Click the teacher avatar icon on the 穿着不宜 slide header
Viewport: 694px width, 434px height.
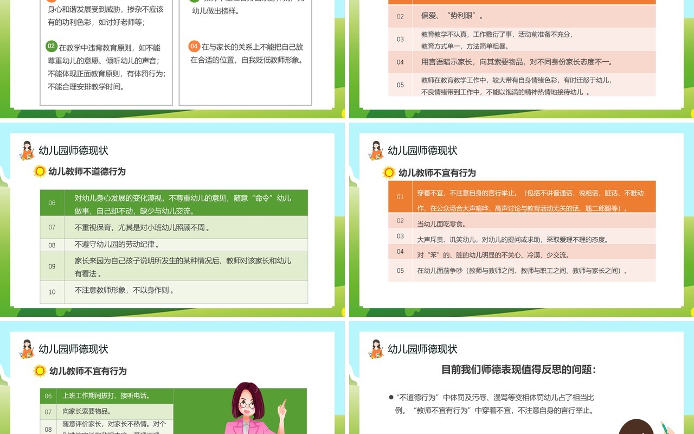[x=376, y=151]
